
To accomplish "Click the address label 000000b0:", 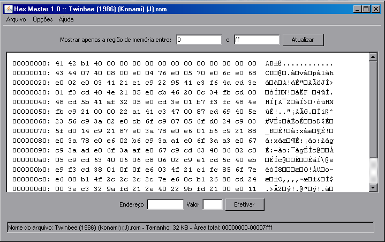I will [x=31, y=170].
